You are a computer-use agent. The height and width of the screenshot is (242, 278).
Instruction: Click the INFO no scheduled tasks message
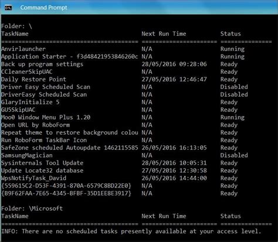(131, 231)
